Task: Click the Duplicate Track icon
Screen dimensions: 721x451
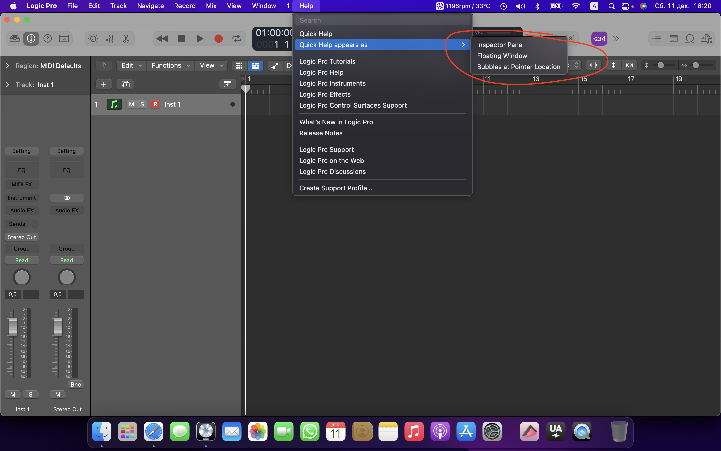Action: (125, 84)
